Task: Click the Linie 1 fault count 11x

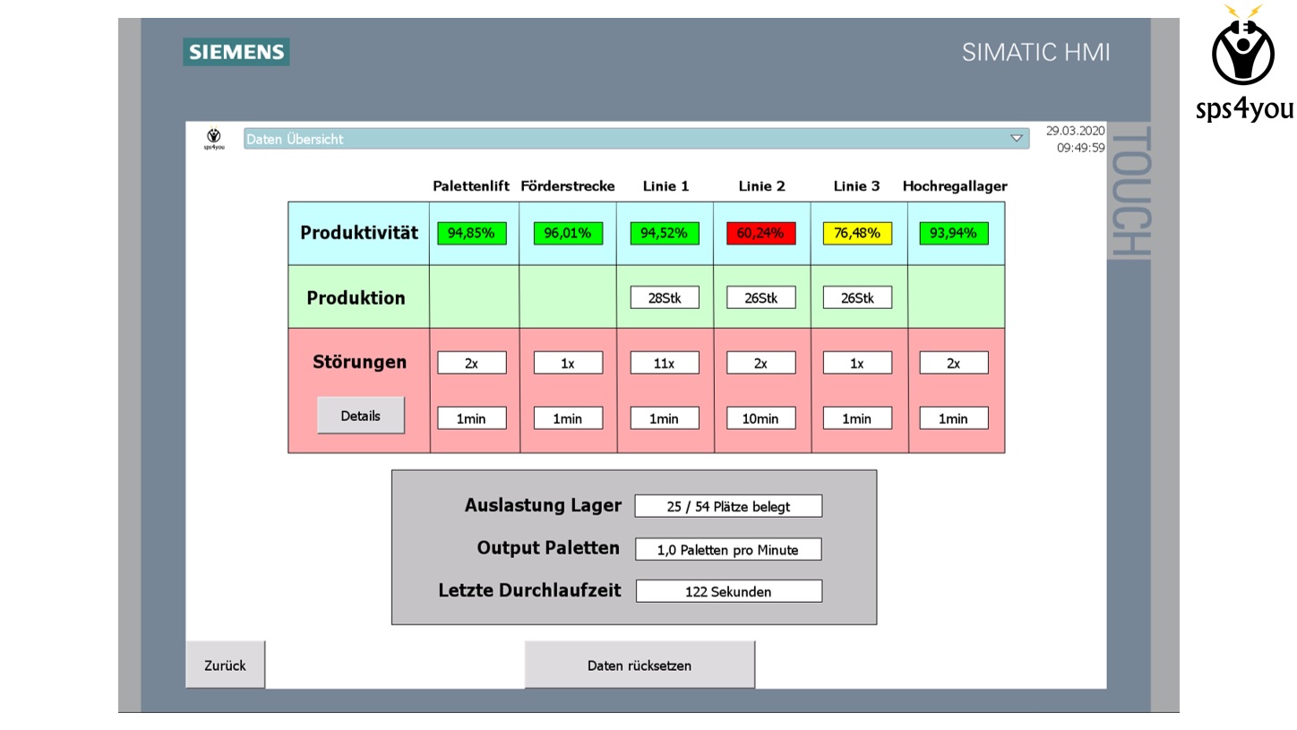Action: pos(665,363)
